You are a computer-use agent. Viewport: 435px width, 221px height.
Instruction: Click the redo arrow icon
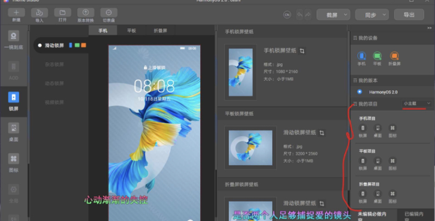(x=308, y=14)
